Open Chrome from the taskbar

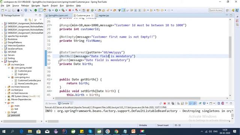tap(116, 132)
